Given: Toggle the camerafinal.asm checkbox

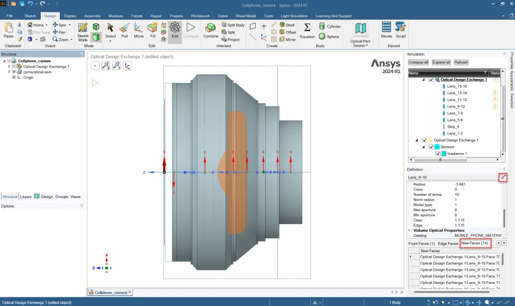Looking at the screenshot, I should point(14,71).
